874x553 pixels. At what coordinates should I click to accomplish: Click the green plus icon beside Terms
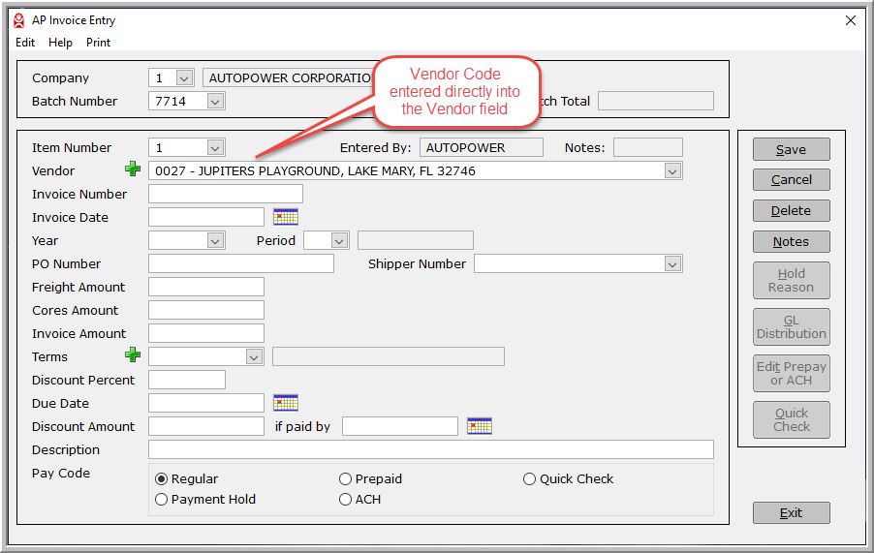[x=133, y=356]
